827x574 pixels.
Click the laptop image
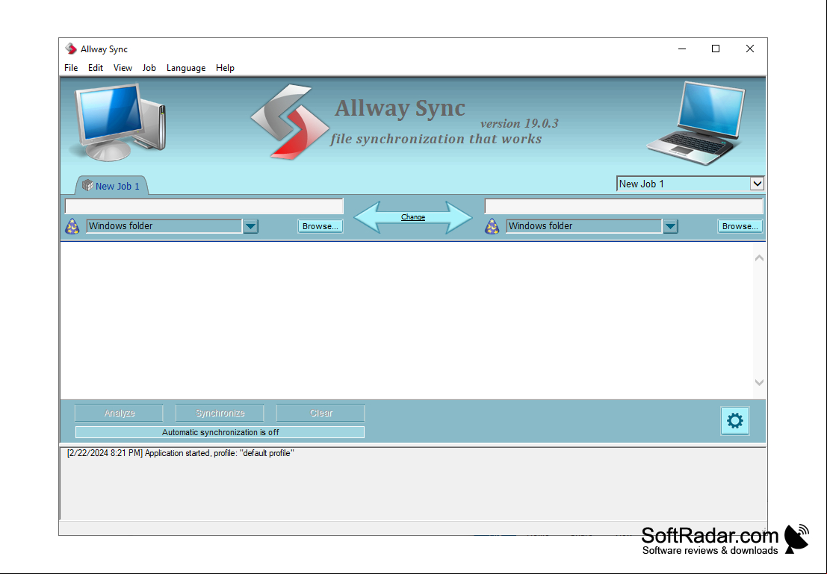(x=696, y=123)
